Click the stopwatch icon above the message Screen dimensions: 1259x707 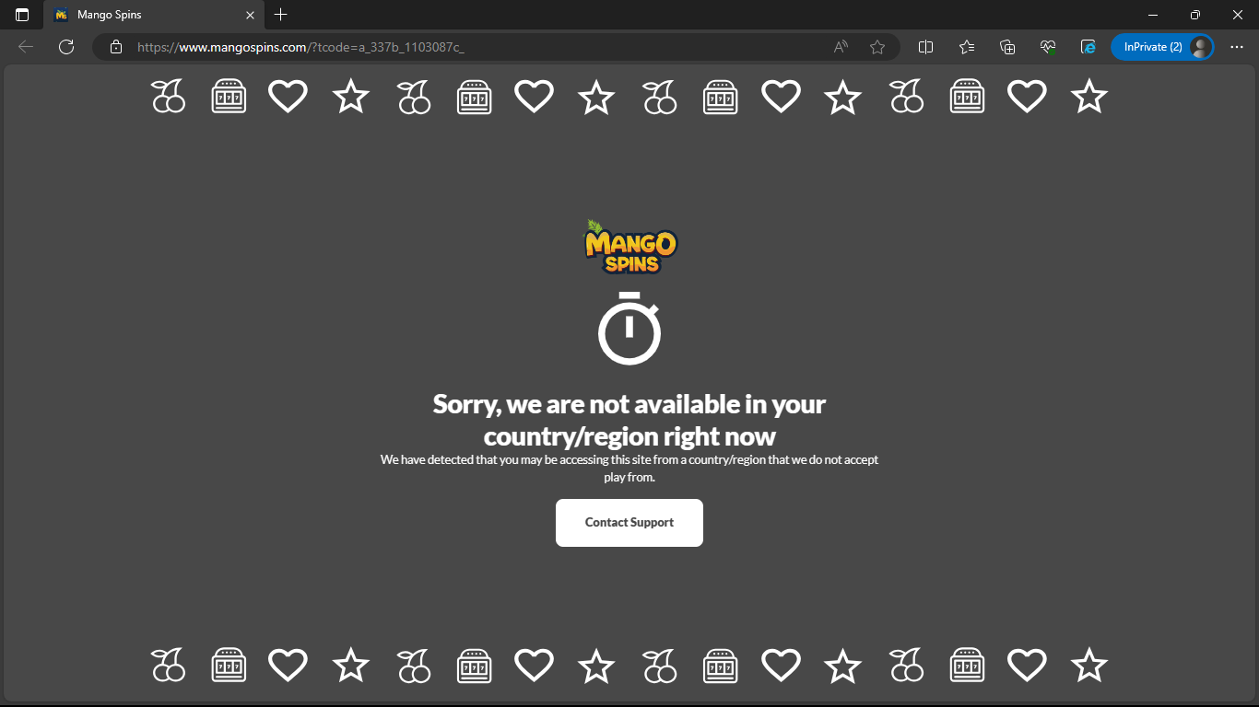click(x=629, y=328)
